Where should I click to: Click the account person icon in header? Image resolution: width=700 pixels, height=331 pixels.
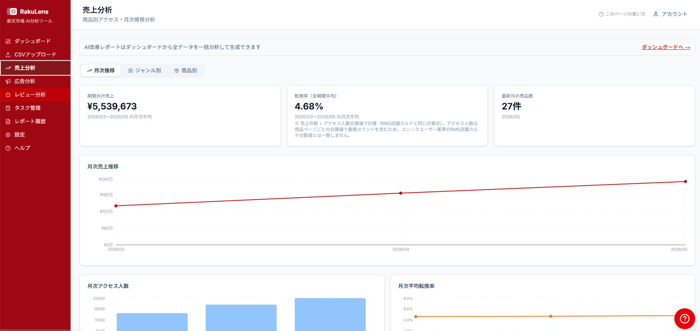(656, 14)
